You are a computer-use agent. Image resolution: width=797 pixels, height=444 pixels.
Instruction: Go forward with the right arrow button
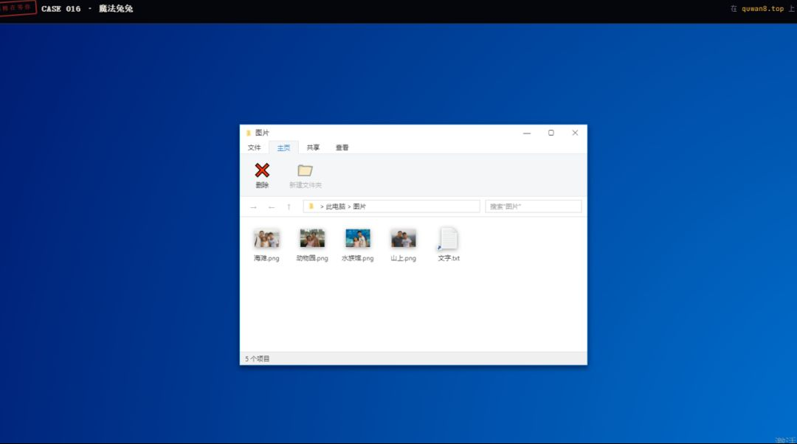pyautogui.click(x=254, y=207)
